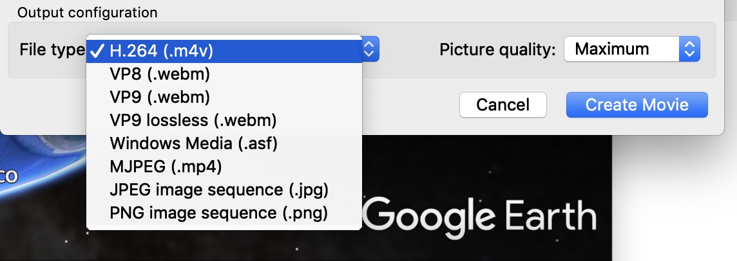Click the Create Movie button
The image size is (737, 261).
(x=636, y=105)
